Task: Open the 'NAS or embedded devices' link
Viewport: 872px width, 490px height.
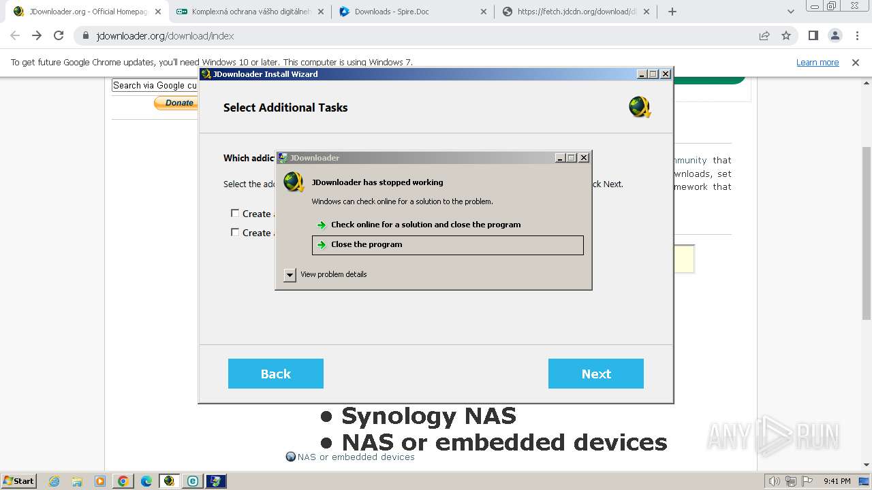Action: tap(356, 457)
